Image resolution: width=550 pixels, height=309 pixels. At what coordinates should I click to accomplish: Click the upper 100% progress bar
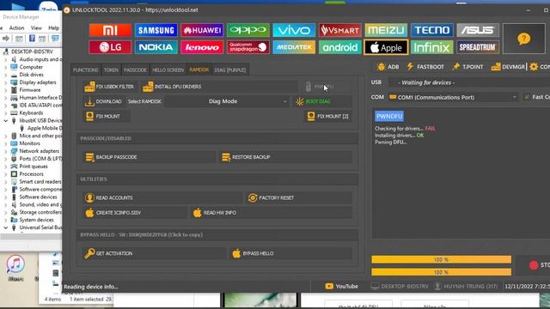[441, 259]
